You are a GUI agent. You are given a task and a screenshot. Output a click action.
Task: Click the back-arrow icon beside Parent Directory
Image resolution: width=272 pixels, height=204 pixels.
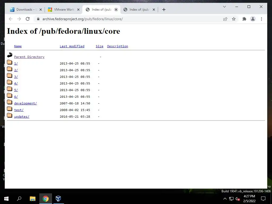tap(10, 55)
